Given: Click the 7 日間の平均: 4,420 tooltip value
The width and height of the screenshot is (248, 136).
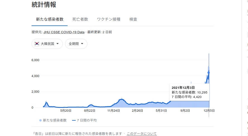Looking at the screenshot, I should click(187, 97).
